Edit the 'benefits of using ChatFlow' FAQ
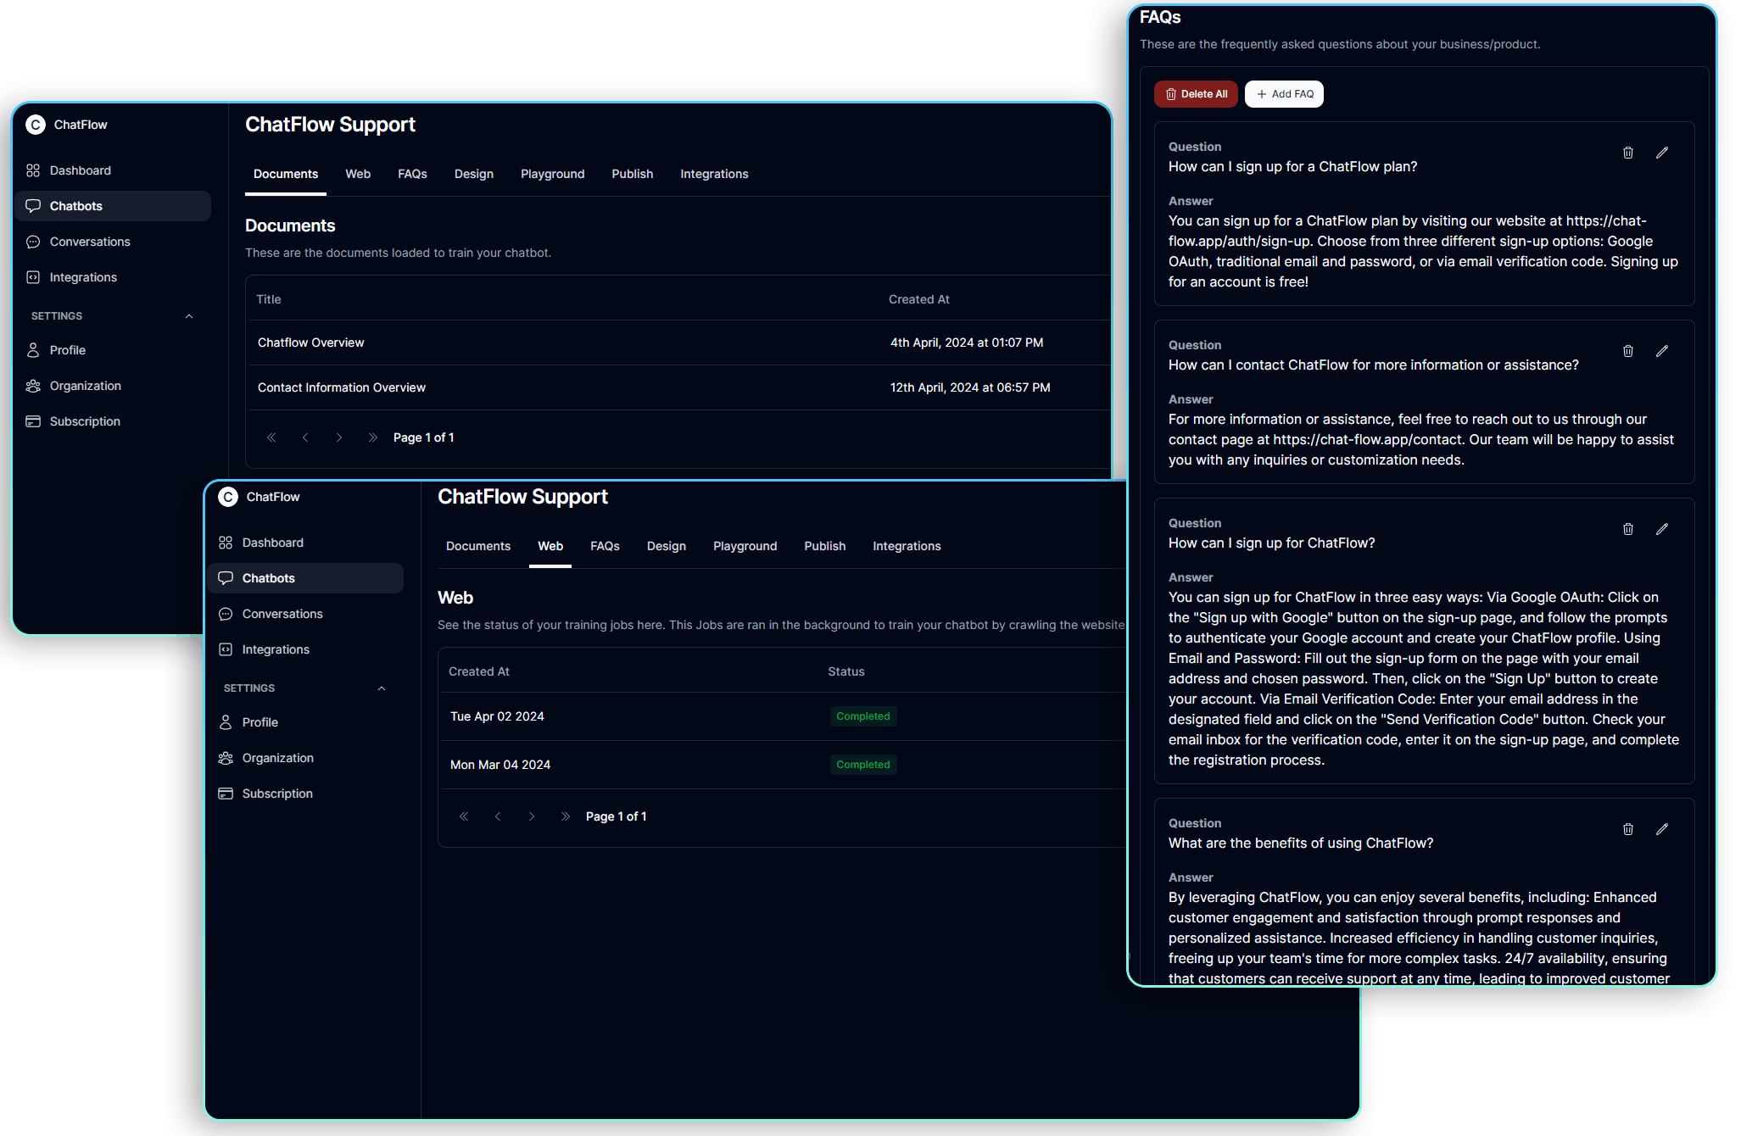Screen dimensions: 1741x1136 [x=1661, y=829]
